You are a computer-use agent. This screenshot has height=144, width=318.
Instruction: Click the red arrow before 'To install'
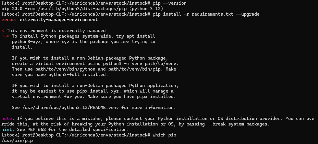(6, 36)
